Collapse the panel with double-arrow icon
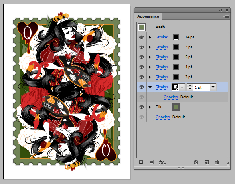The height and width of the screenshot is (184, 235). tap(220, 10)
